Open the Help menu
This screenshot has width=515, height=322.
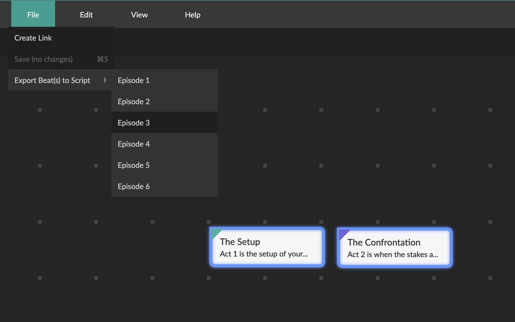pos(192,15)
